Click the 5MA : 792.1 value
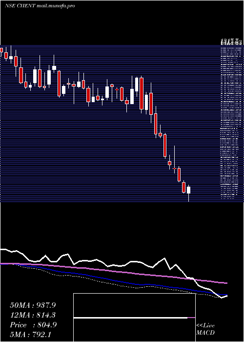Viewport: 244px width, 342px height. click(30, 334)
